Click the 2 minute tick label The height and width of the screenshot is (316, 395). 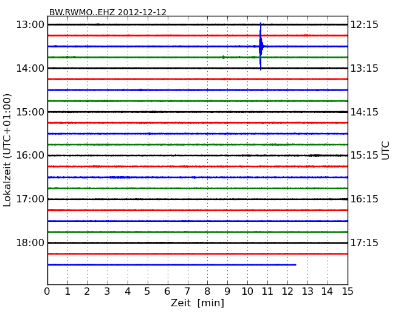[x=88, y=292]
